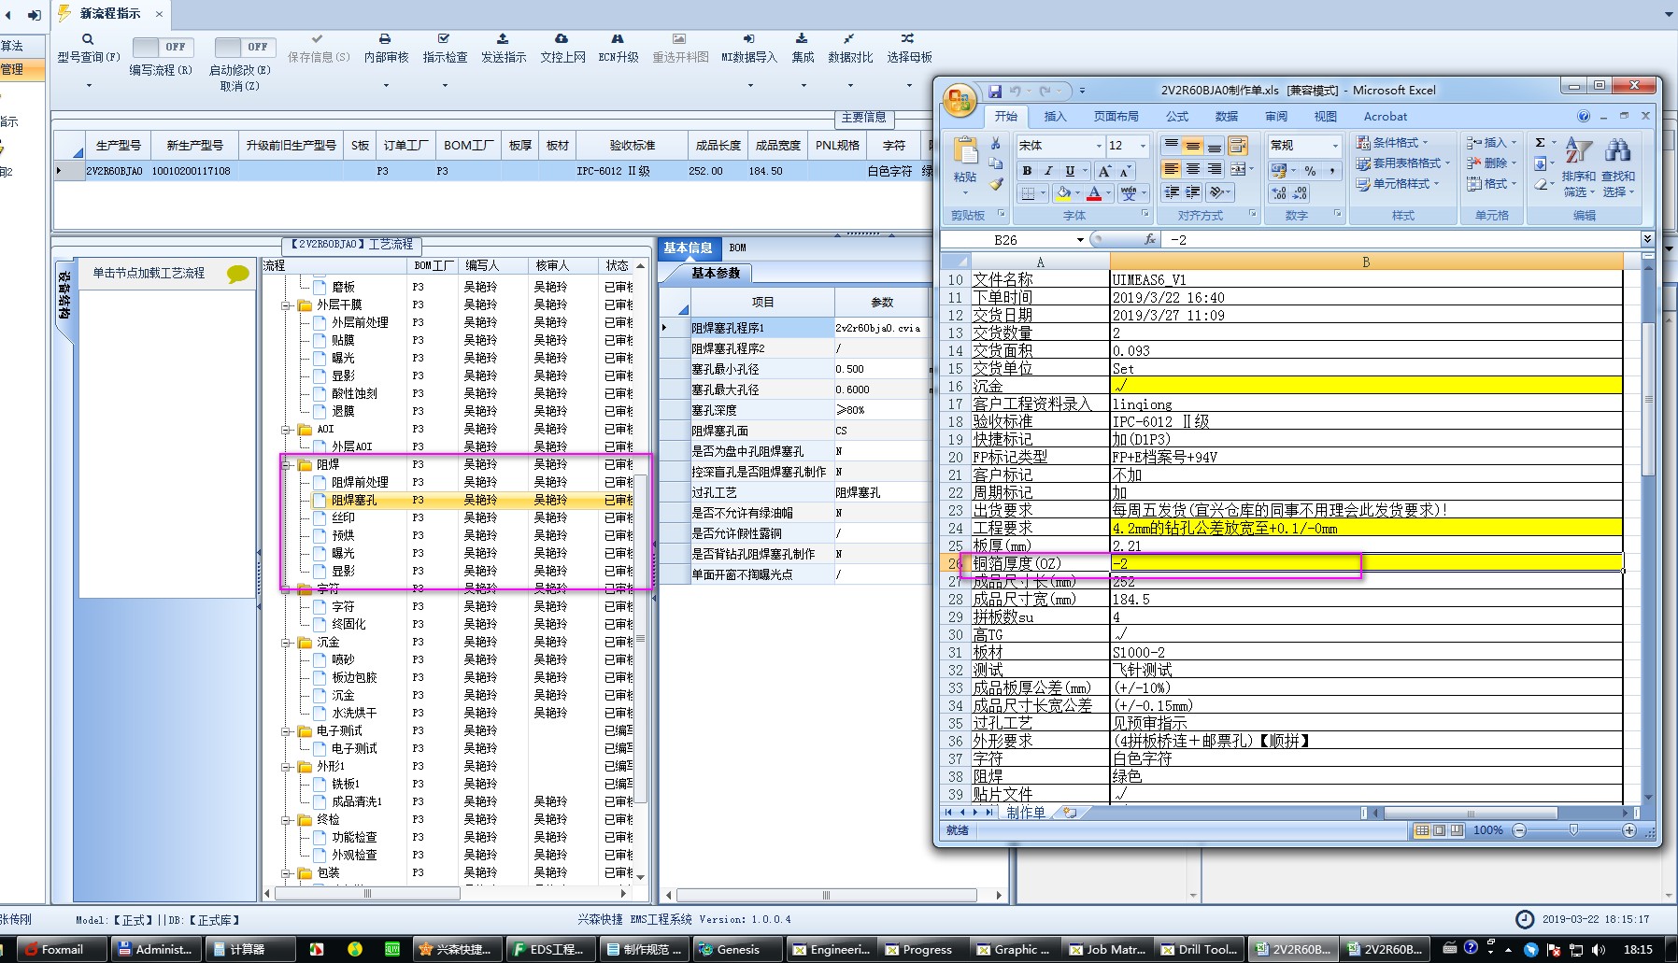Open the Excel 页面布局 ribbon tab
This screenshot has height=963, width=1678.
1116,117
